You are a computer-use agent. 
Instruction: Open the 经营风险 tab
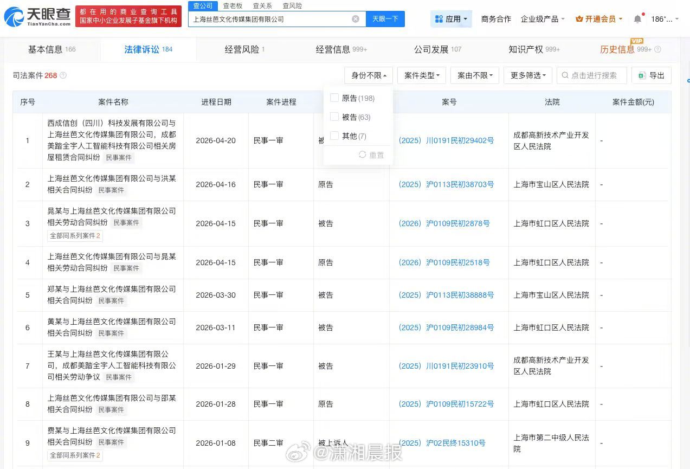pyautogui.click(x=244, y=49)
